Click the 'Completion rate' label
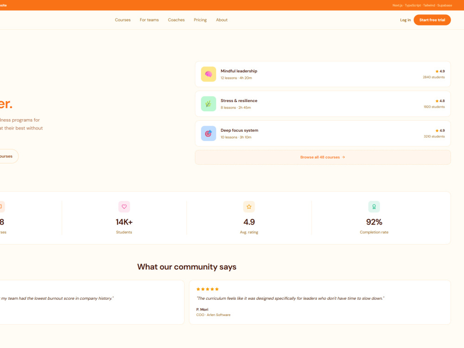Image resolution: width=464 pixels, height=348 pixels. click(x=374, y=232)
